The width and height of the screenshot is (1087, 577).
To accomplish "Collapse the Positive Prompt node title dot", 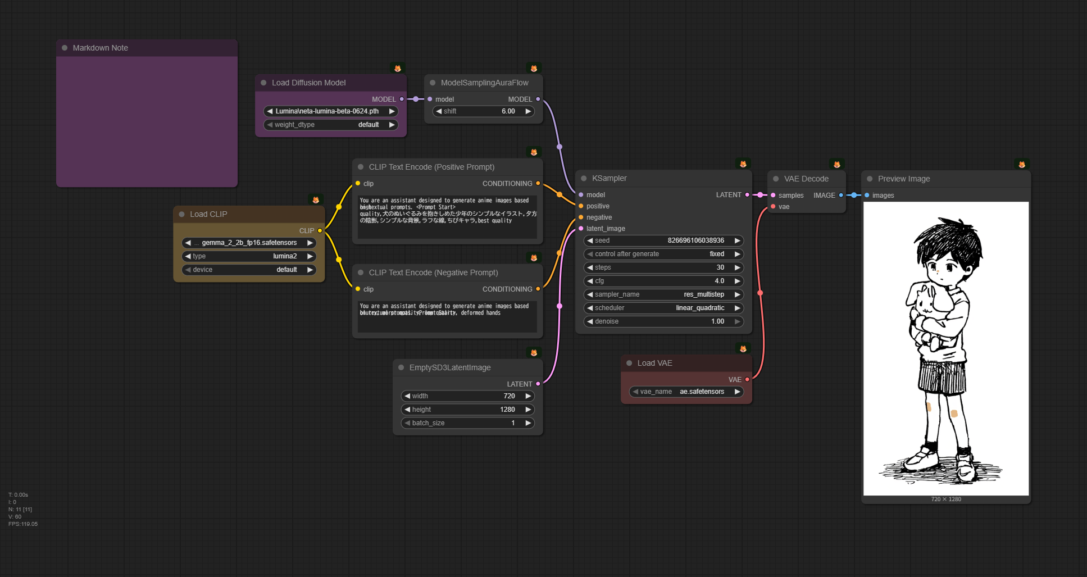I will point(361,167).
